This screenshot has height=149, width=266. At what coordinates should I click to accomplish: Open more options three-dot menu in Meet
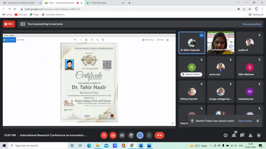pyautogui.click(x=149, y=135)
